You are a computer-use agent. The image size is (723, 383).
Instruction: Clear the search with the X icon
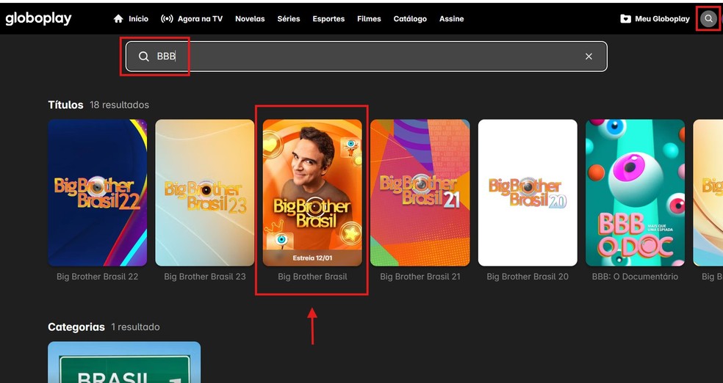pos(589,56)
